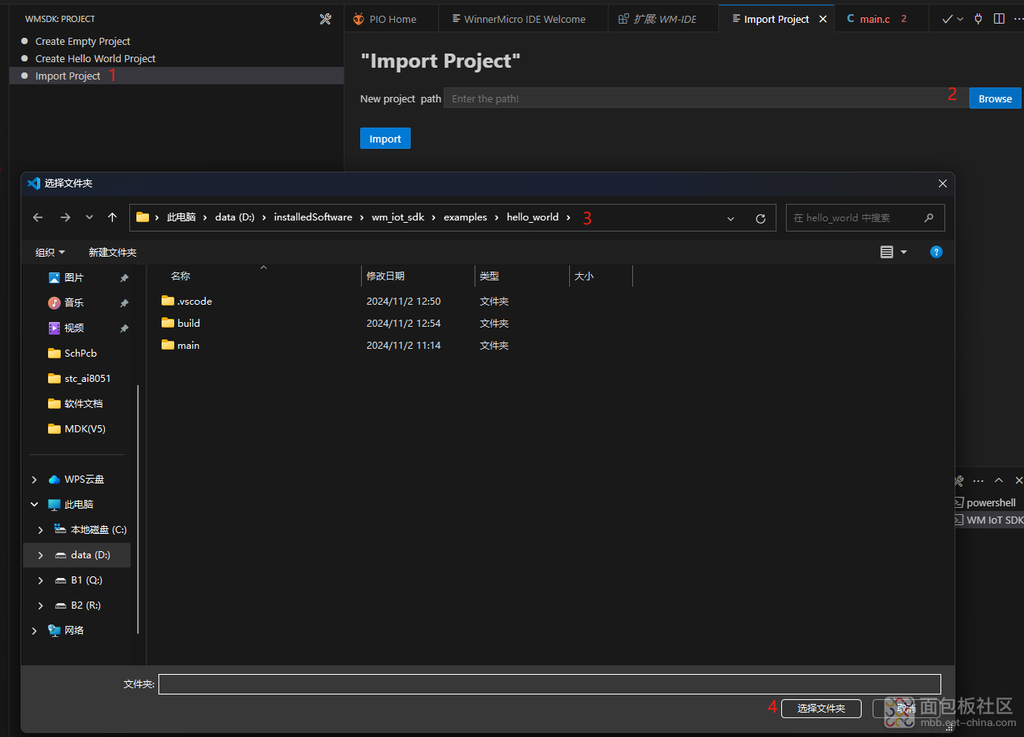Expand 网络 tree node
The image size is (1024, 737).
point(34,631)
